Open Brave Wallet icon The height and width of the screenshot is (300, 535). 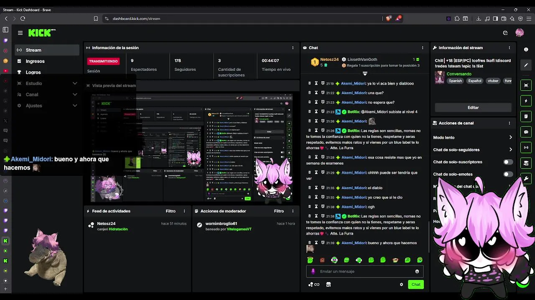[x=504, y=18]
